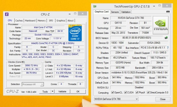Screen dimensions: 177x107
Task: Click the Bus Speed value 99.76 MHz
Action: point(31,73)
